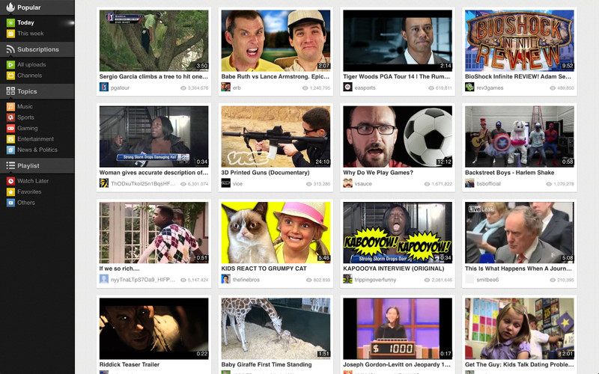Click the rev3games channel avatar
Viewport: 599px width, 374px height.
point(469,88)
